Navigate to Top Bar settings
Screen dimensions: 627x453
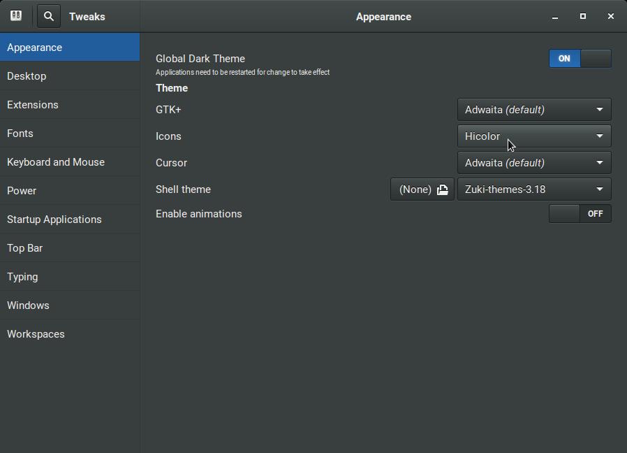(25, 248)
